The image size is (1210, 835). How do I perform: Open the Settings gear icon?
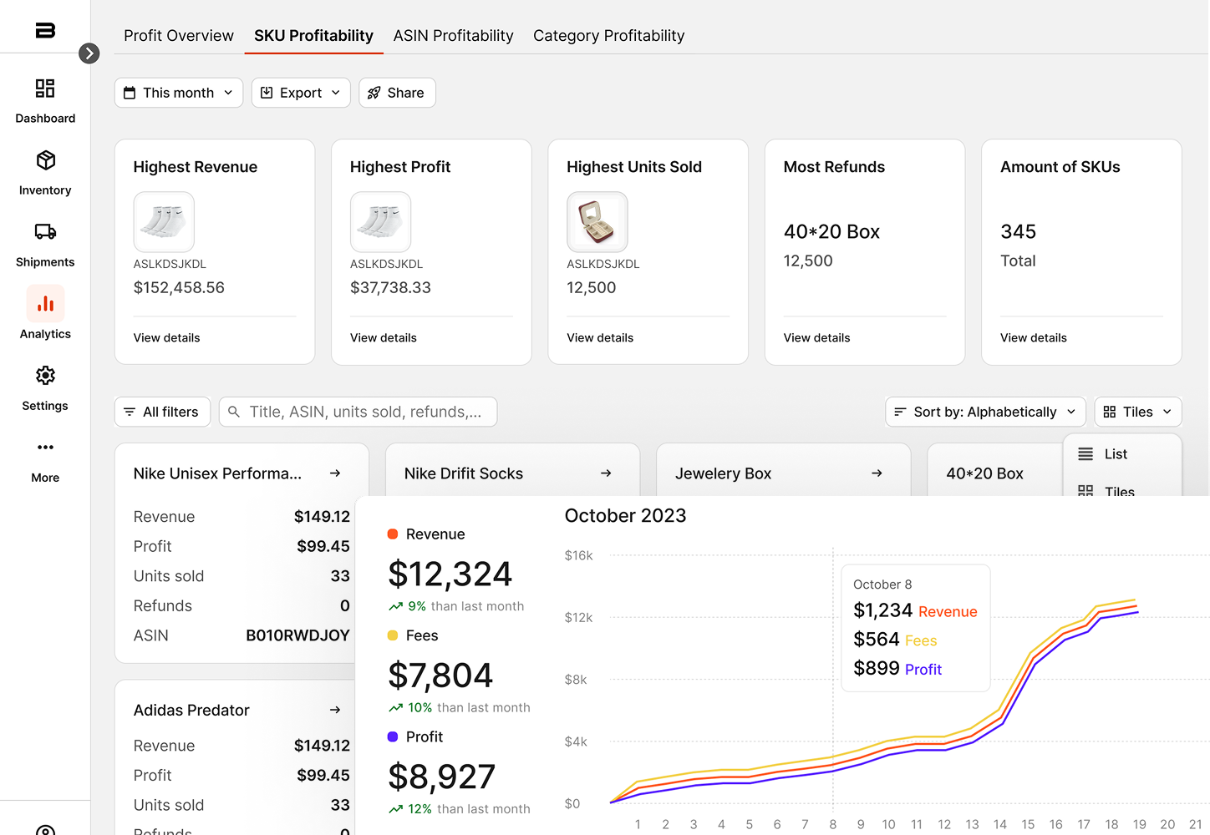point(45,375)
